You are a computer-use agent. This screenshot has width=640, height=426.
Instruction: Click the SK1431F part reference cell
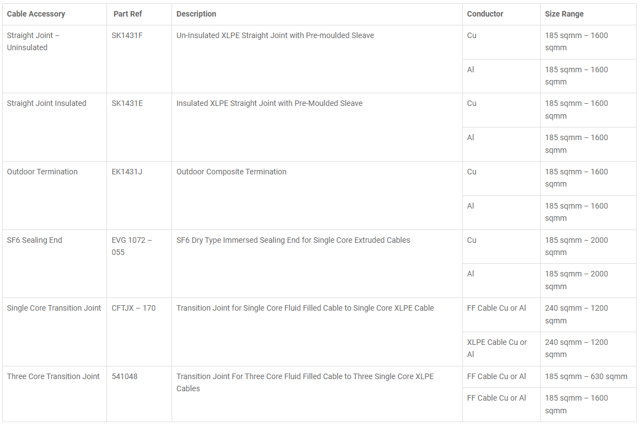tap(127, 35)
